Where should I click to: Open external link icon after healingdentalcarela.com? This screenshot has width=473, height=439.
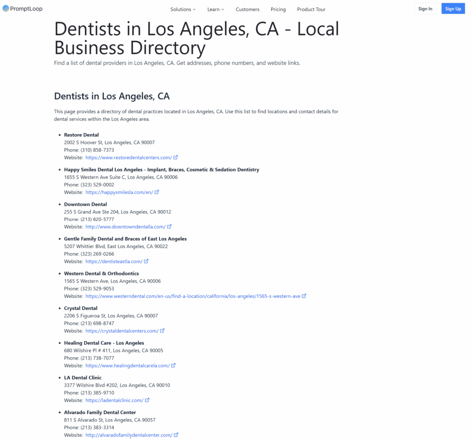pos(174,365)
